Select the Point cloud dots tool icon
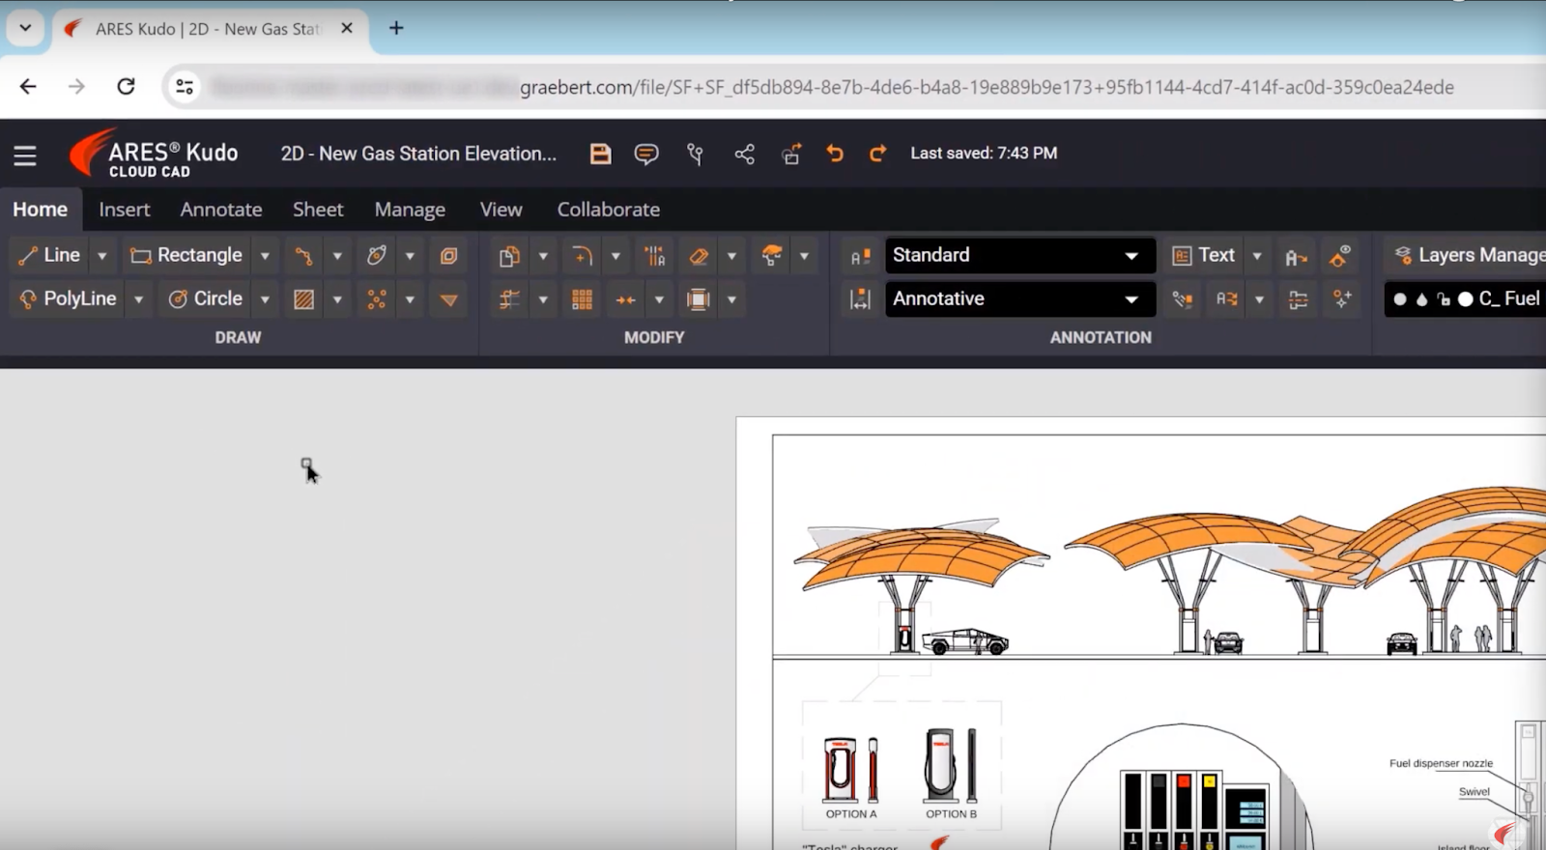This screenshot has width=1546, height=850. pos(377,299)
